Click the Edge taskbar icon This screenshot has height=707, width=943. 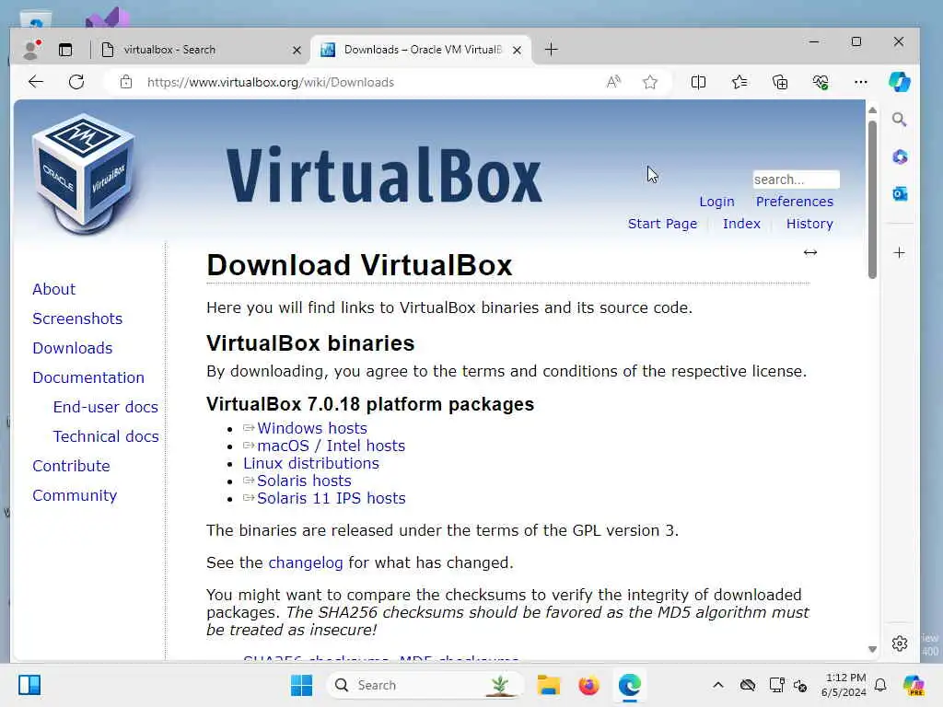[630, 685]
